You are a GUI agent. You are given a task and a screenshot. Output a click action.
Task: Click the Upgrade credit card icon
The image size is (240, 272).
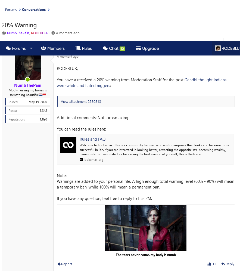138,48
